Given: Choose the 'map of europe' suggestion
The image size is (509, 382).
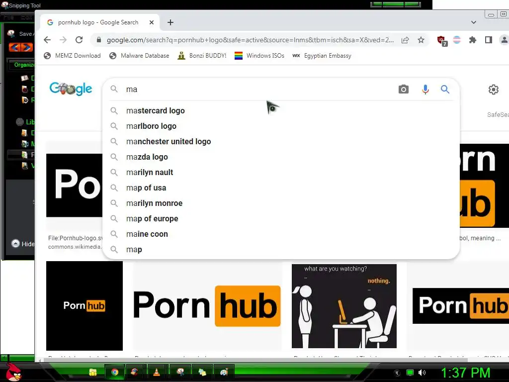Looking at the screenshot, I should click(281, 219).
